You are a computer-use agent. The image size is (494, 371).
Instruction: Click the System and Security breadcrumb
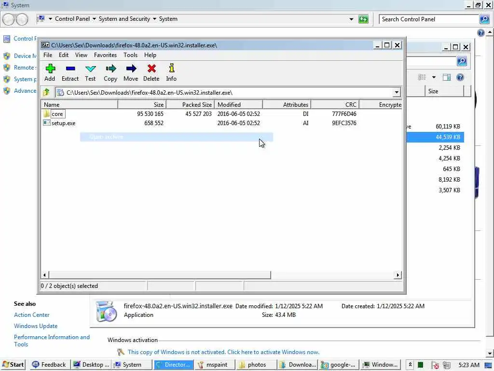(x=124, y=19)
